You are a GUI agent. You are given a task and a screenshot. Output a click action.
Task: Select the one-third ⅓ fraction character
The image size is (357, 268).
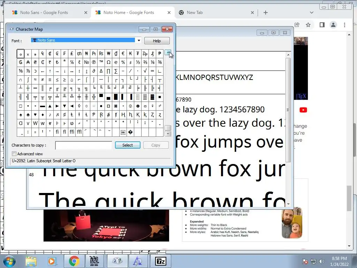[138, 62]
